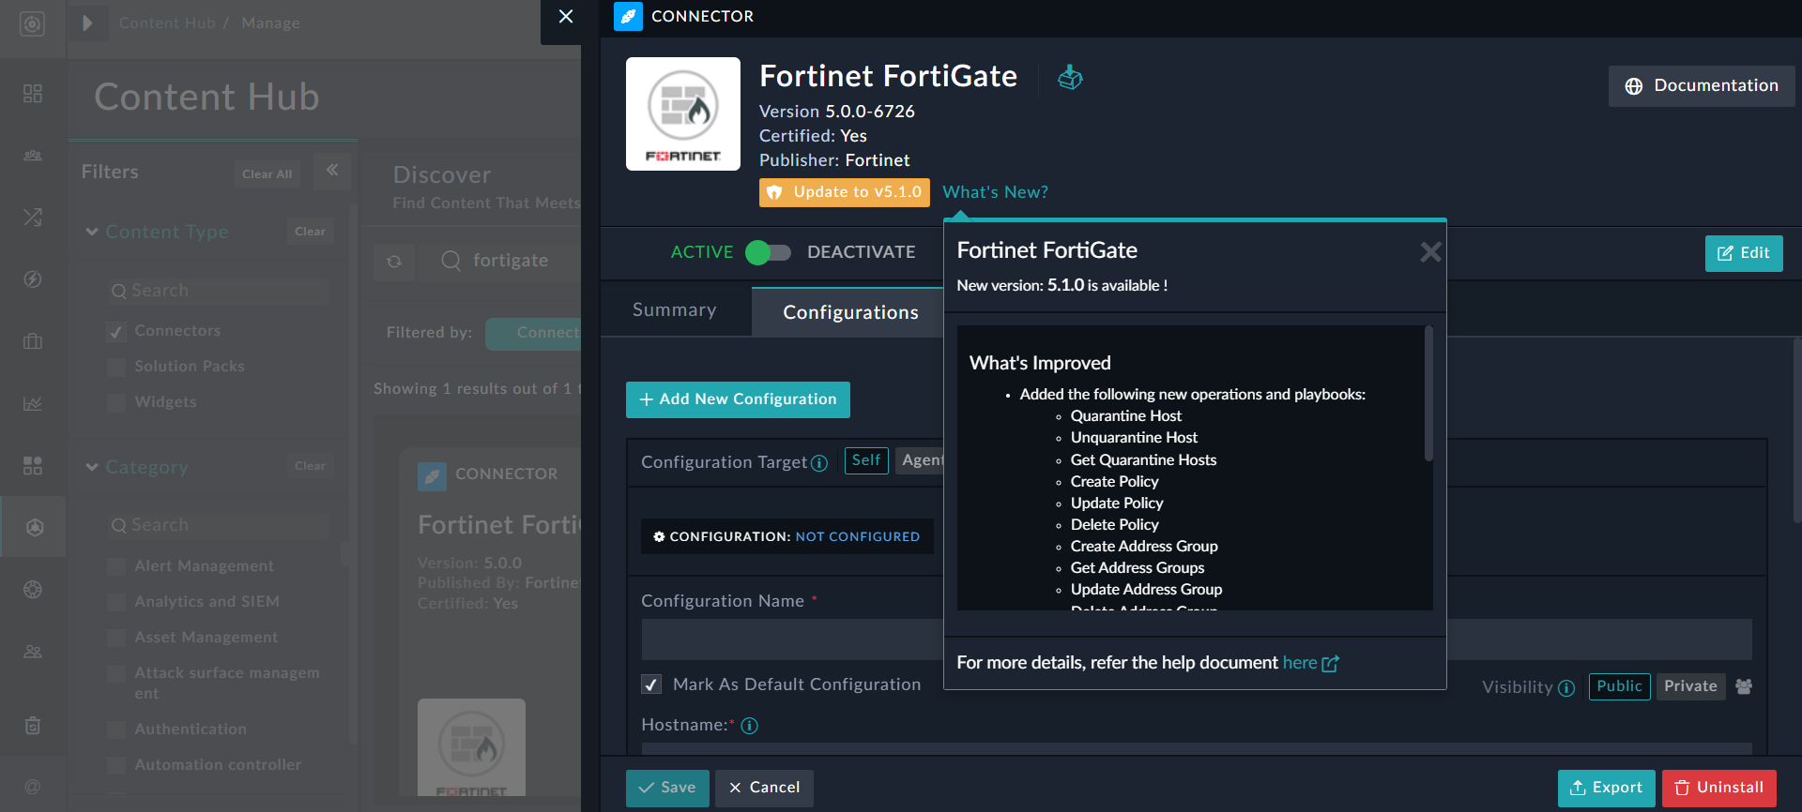
Task: Click the refresh icon beside the search box
Action: 394,262
